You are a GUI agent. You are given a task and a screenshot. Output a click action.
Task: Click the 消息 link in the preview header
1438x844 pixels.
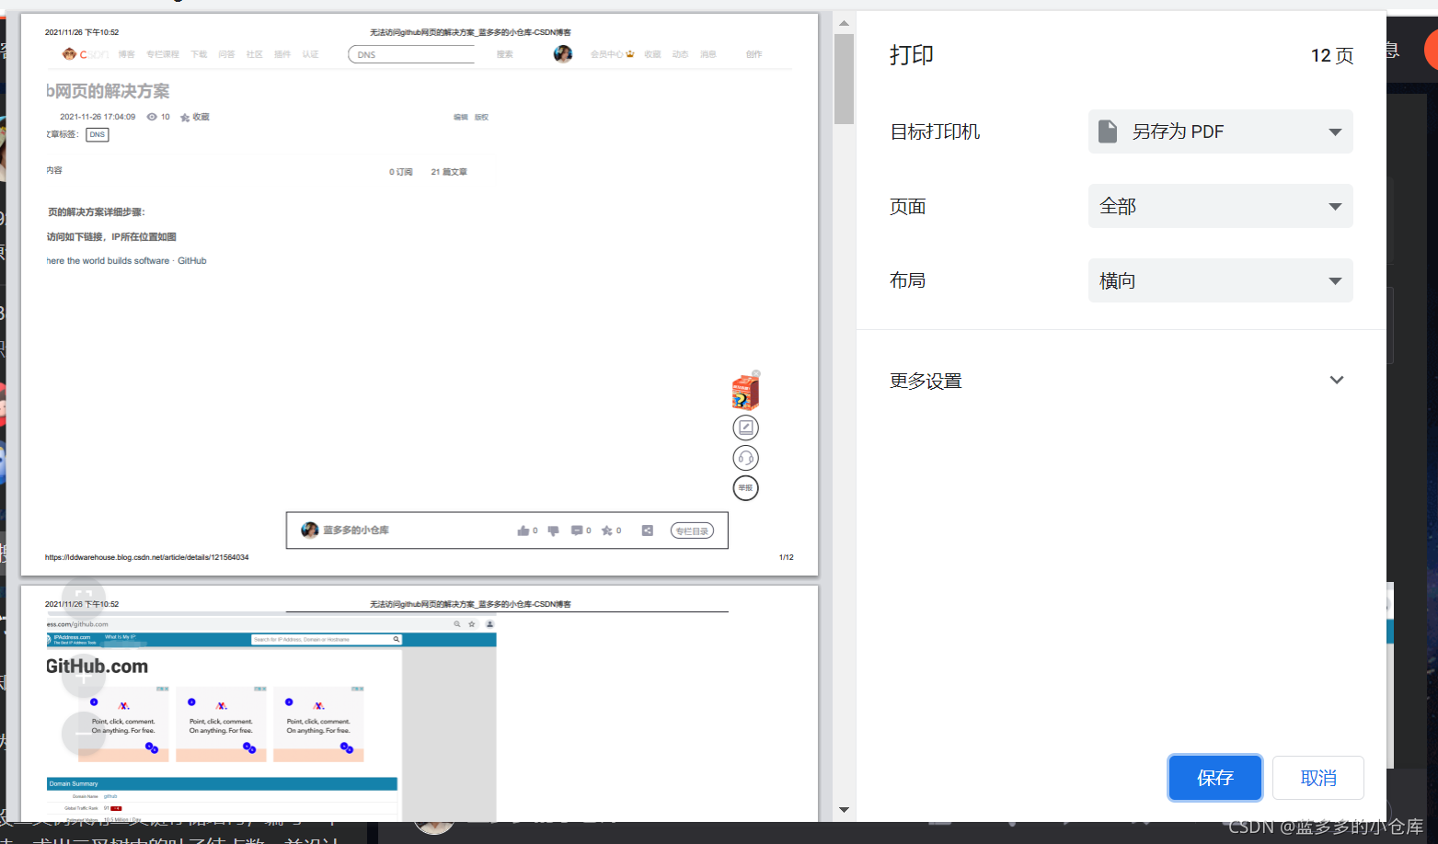pyautogui.click(x=707, y=54)
